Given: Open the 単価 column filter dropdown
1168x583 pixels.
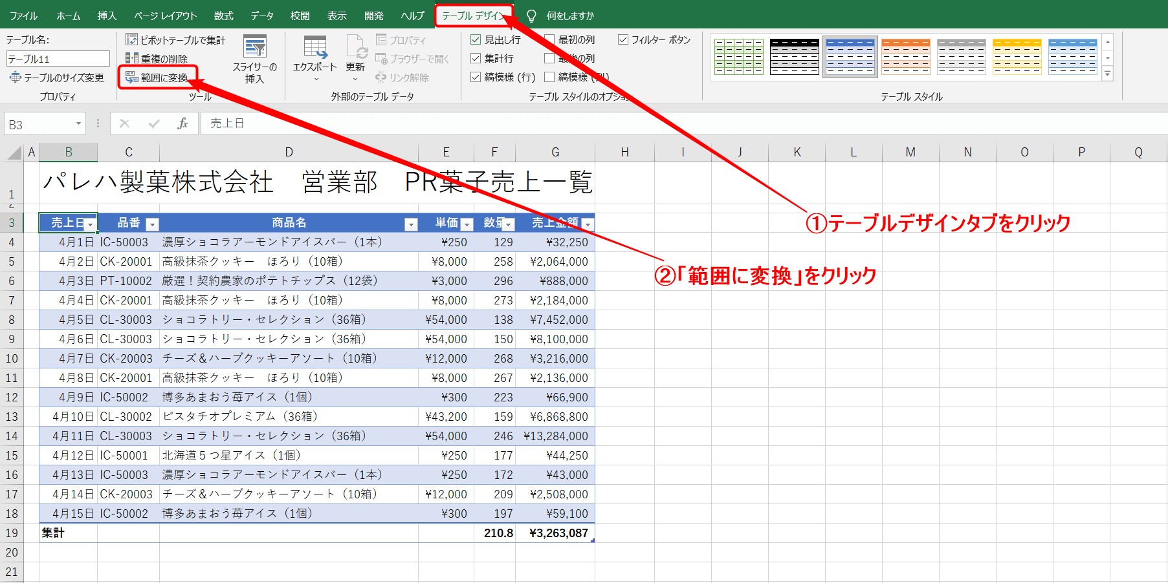Looking at the screenshot, I should [467, 224].
